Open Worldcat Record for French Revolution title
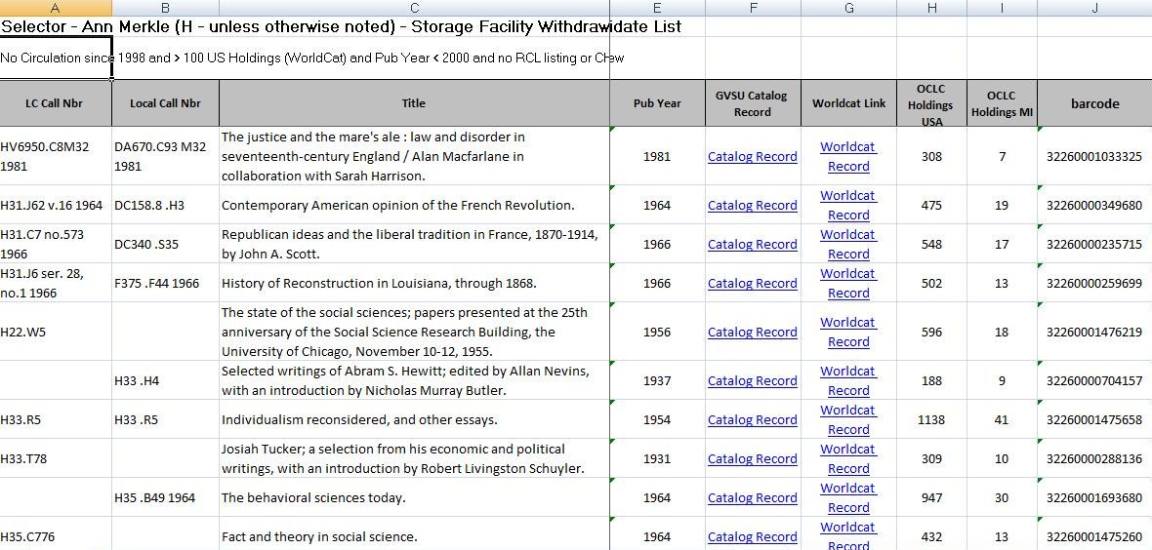 point(847,205)
